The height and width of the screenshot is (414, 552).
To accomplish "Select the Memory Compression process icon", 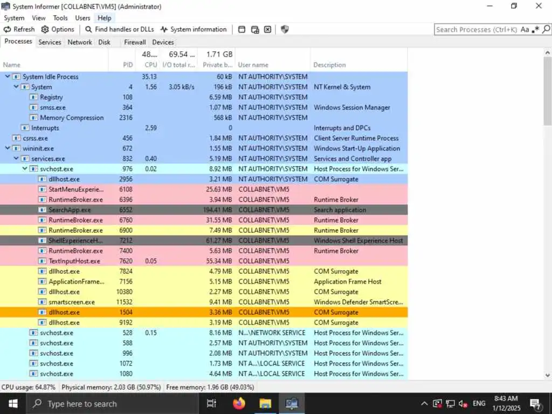I will [34, 118].
